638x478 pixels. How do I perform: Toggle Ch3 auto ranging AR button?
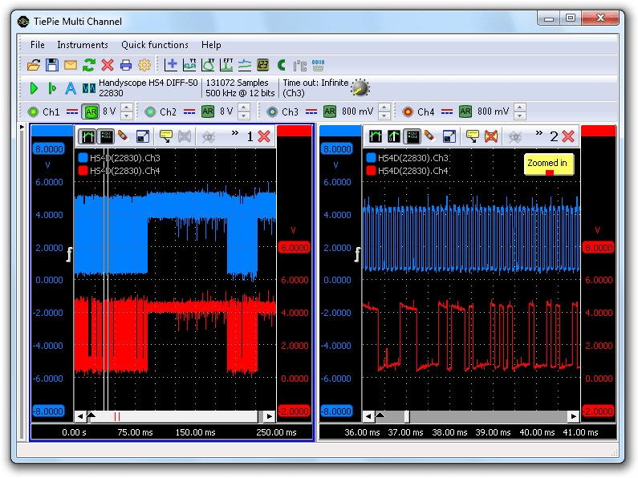[330, 111]
